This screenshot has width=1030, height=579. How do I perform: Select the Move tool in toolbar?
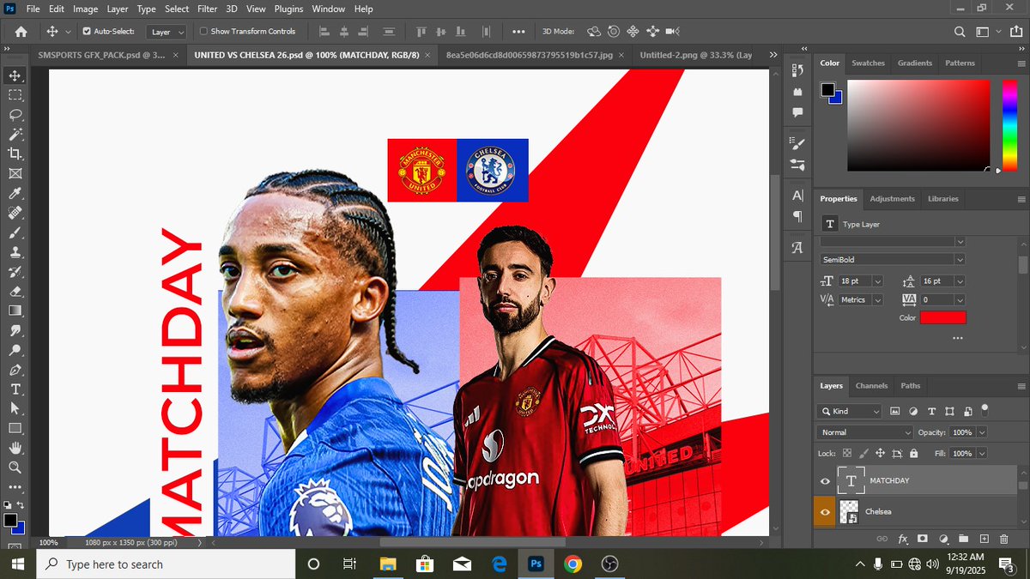pyautogui.click(x=15, y=76)
